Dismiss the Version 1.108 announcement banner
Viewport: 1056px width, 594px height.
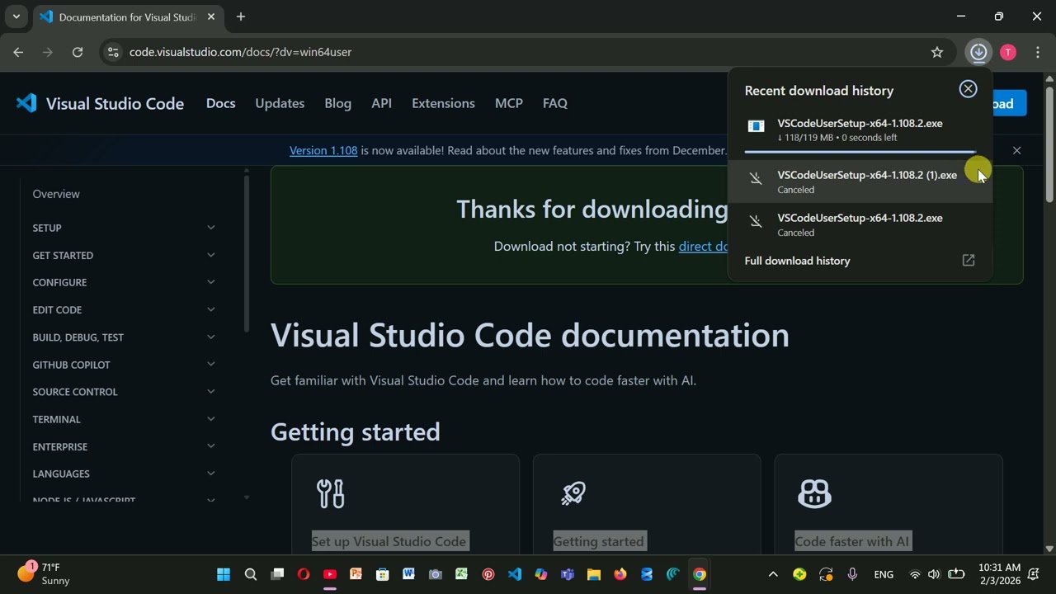pyautogui.click(x=1016, y=150)
